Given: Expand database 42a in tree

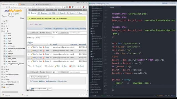Looking at the screenshot, I should coord(2,29).
